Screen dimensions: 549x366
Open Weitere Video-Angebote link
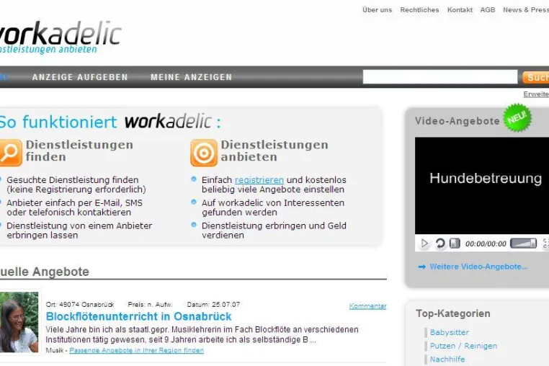pos(478,267)
